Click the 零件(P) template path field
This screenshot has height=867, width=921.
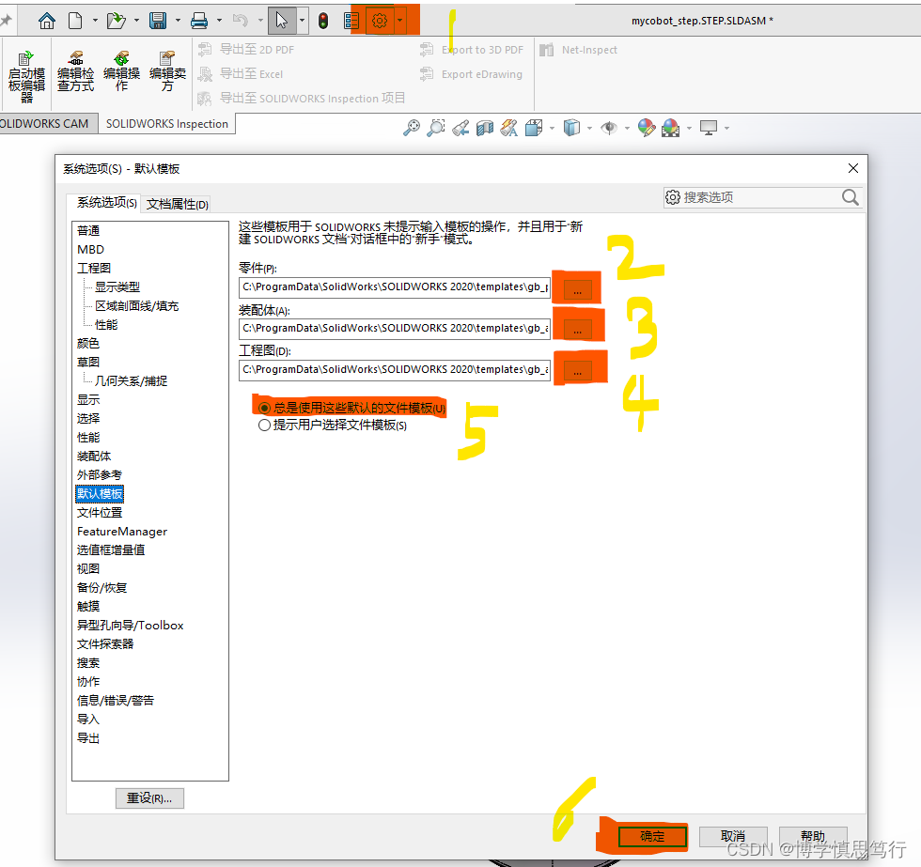pyautogui.click(x=394, y=287)
